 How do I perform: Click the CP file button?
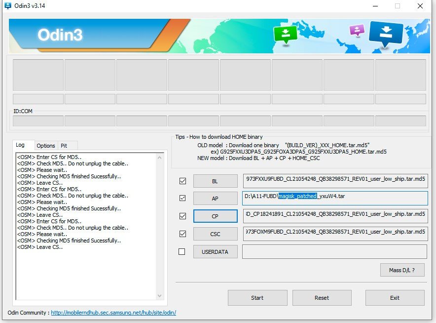[x=215, y=216]
